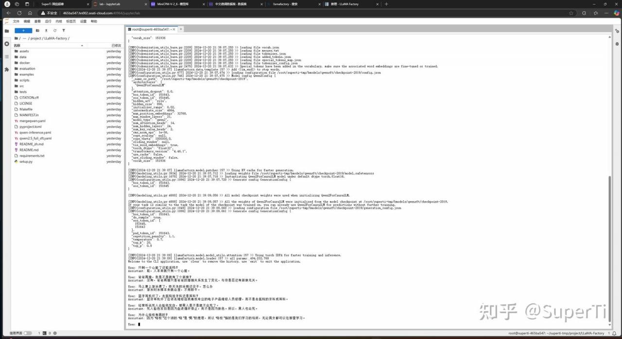Click the new browser tab plus button
622x339 pixels.
click(x=386, y=4)
